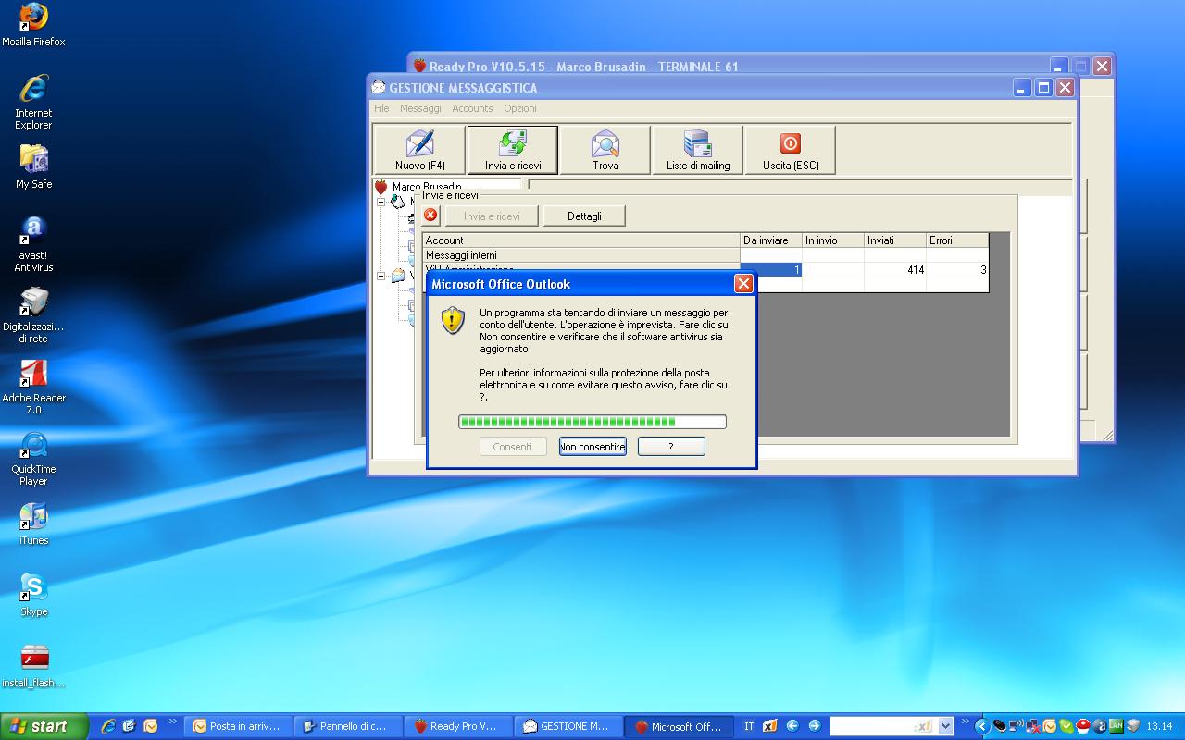
Task: Open the File menu
Action: click(x=381, y=108)
